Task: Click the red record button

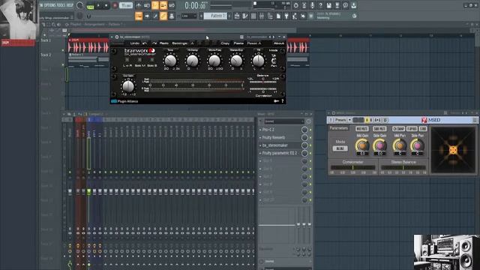Action: click(x=115, y=5)
